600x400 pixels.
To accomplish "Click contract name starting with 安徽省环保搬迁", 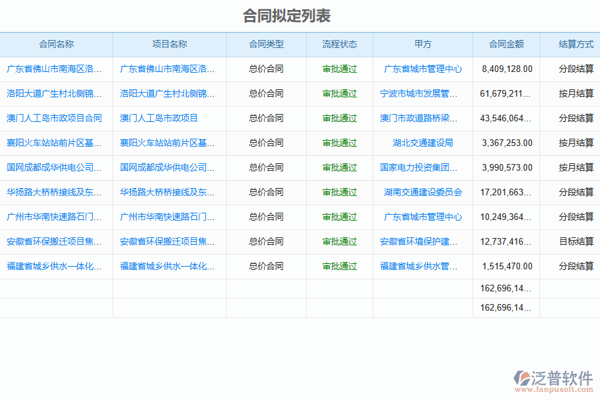I will [55, 242].
